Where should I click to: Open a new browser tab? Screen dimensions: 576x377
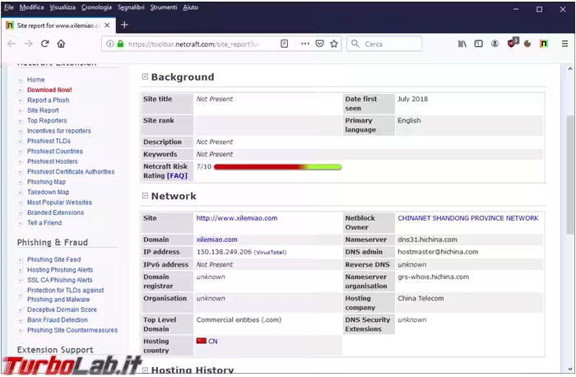click(x=124, y=25)
